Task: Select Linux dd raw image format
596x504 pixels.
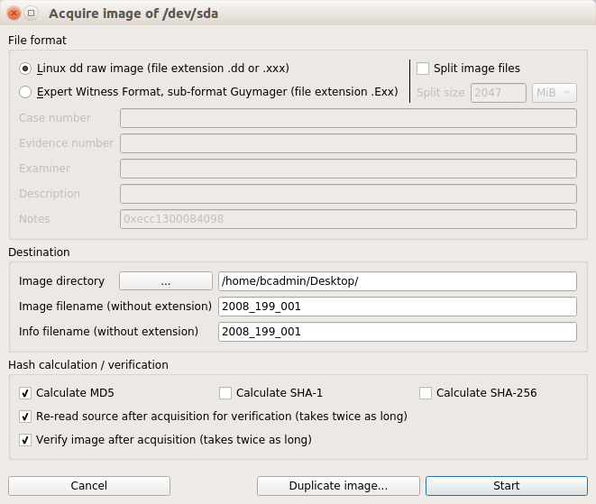Action: 25,69
